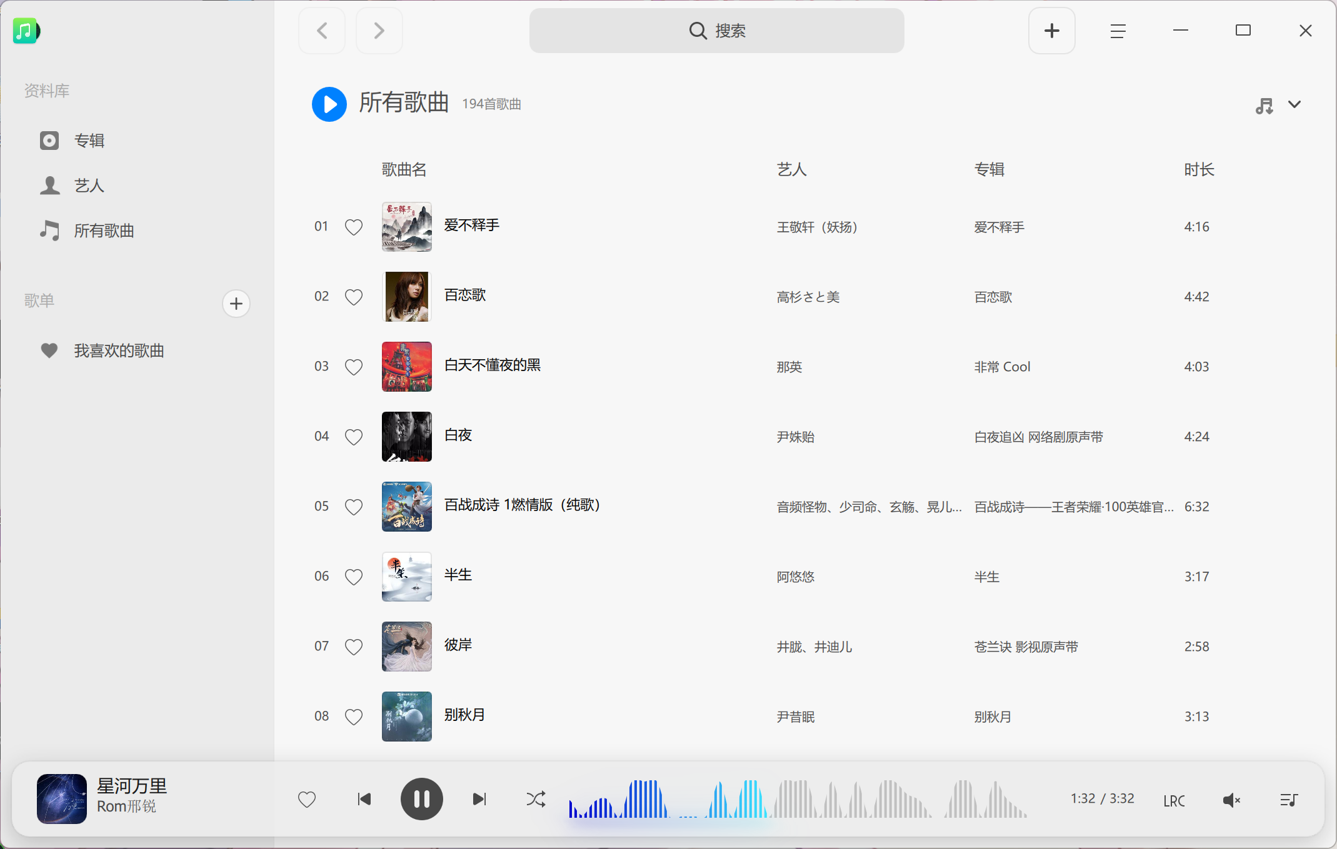Skip to the previous track
The height and width of the screenshot is (849, 1337).
(x=364, y=799)
